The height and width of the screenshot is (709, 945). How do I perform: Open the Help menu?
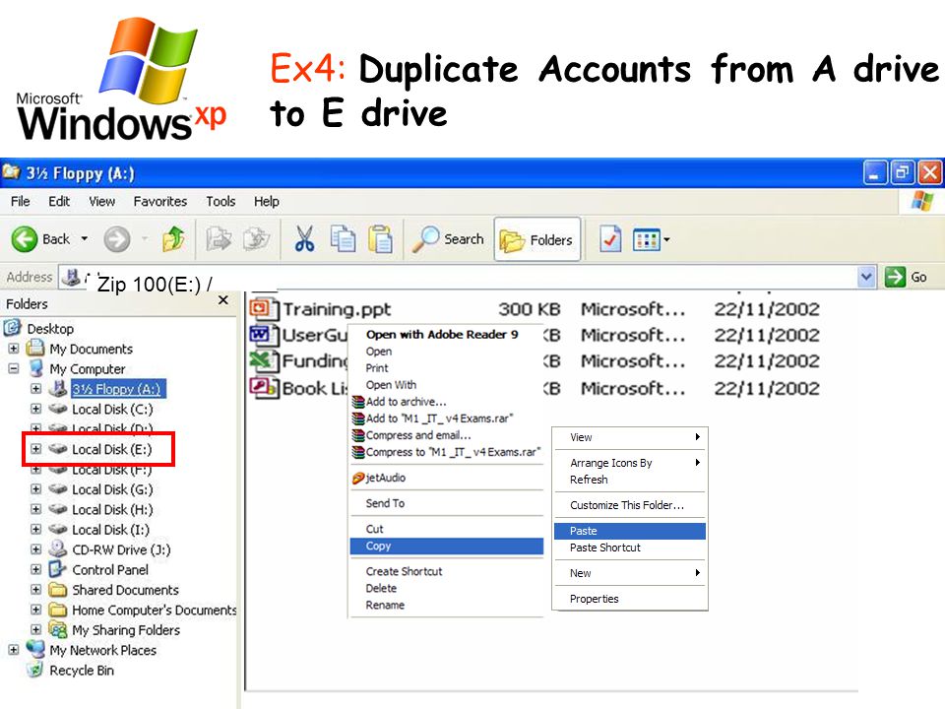[267, 201]
